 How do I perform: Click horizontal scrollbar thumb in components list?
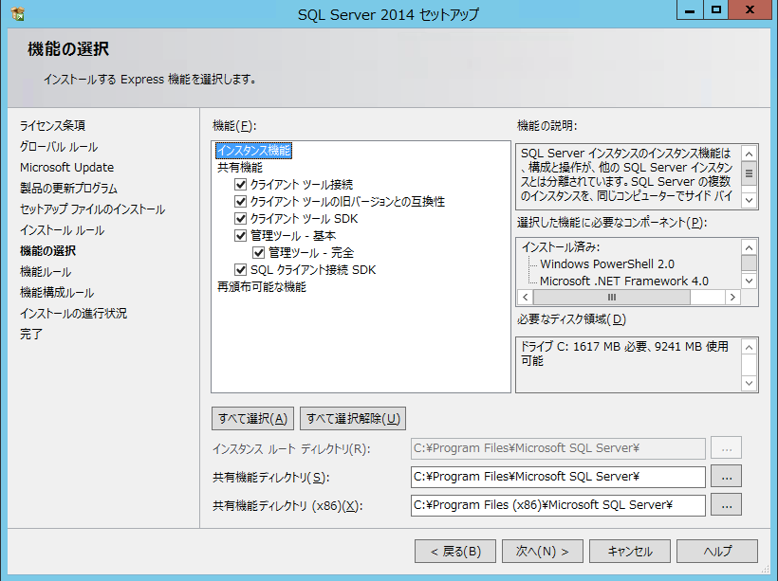pos(611,297)
